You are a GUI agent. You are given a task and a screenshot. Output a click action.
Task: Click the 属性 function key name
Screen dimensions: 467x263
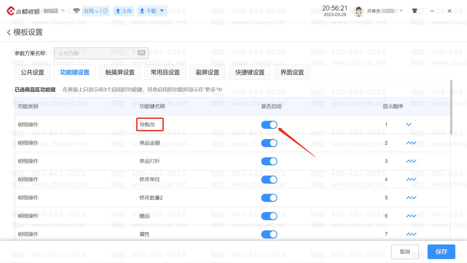coord(144,234)
